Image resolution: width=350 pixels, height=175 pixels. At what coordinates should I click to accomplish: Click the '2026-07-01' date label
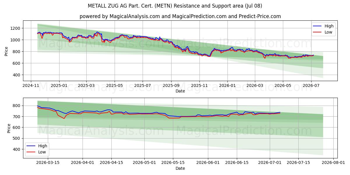click(270, 162)
